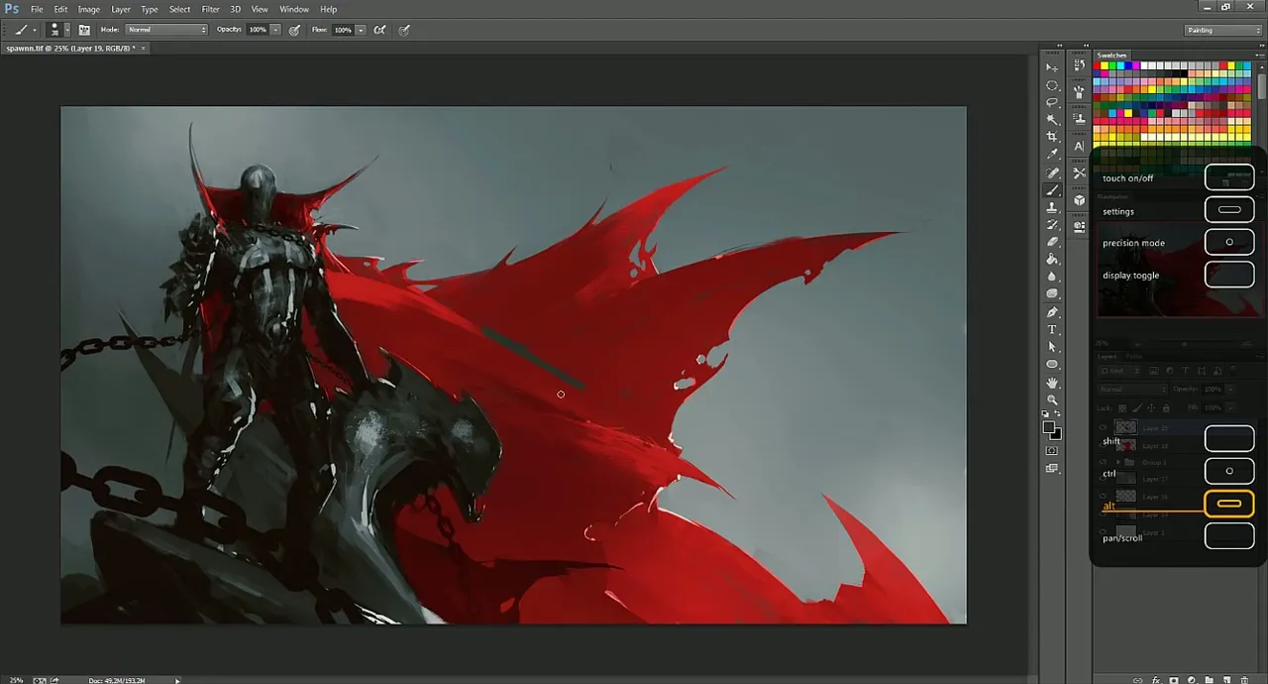Open the Painting workspace dropdown

click(x=1223, y=30)
